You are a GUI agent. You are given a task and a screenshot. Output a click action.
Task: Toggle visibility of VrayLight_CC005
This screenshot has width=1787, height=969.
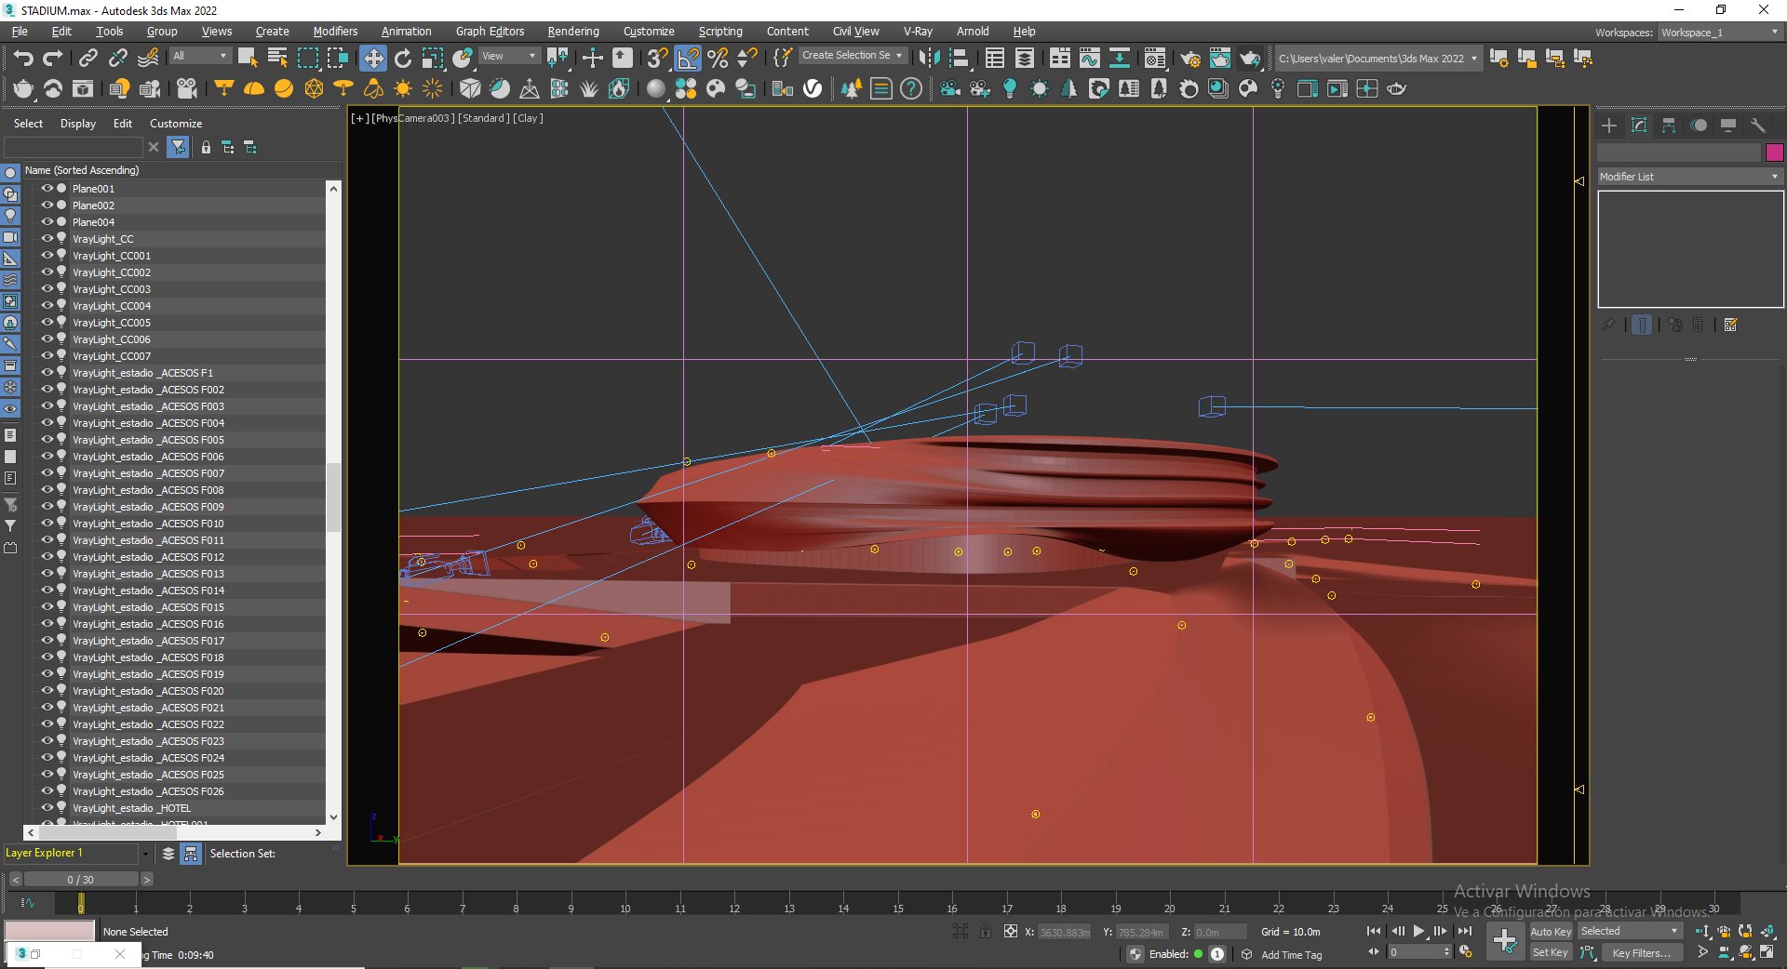coord(47,322)
